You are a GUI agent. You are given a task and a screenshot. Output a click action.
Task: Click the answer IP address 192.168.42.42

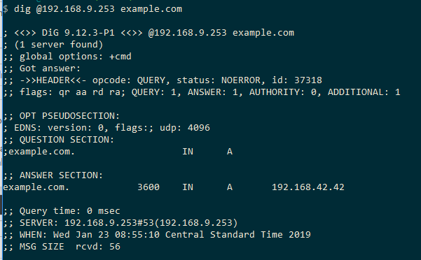308,187
